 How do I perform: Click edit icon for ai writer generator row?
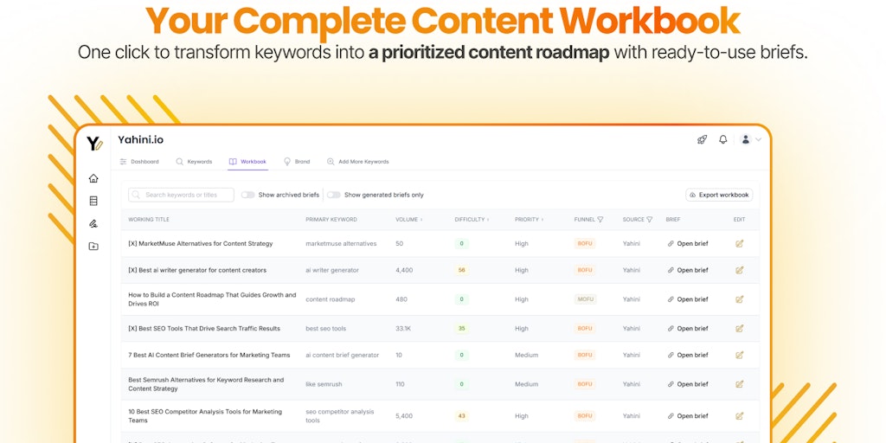[739, 270]
